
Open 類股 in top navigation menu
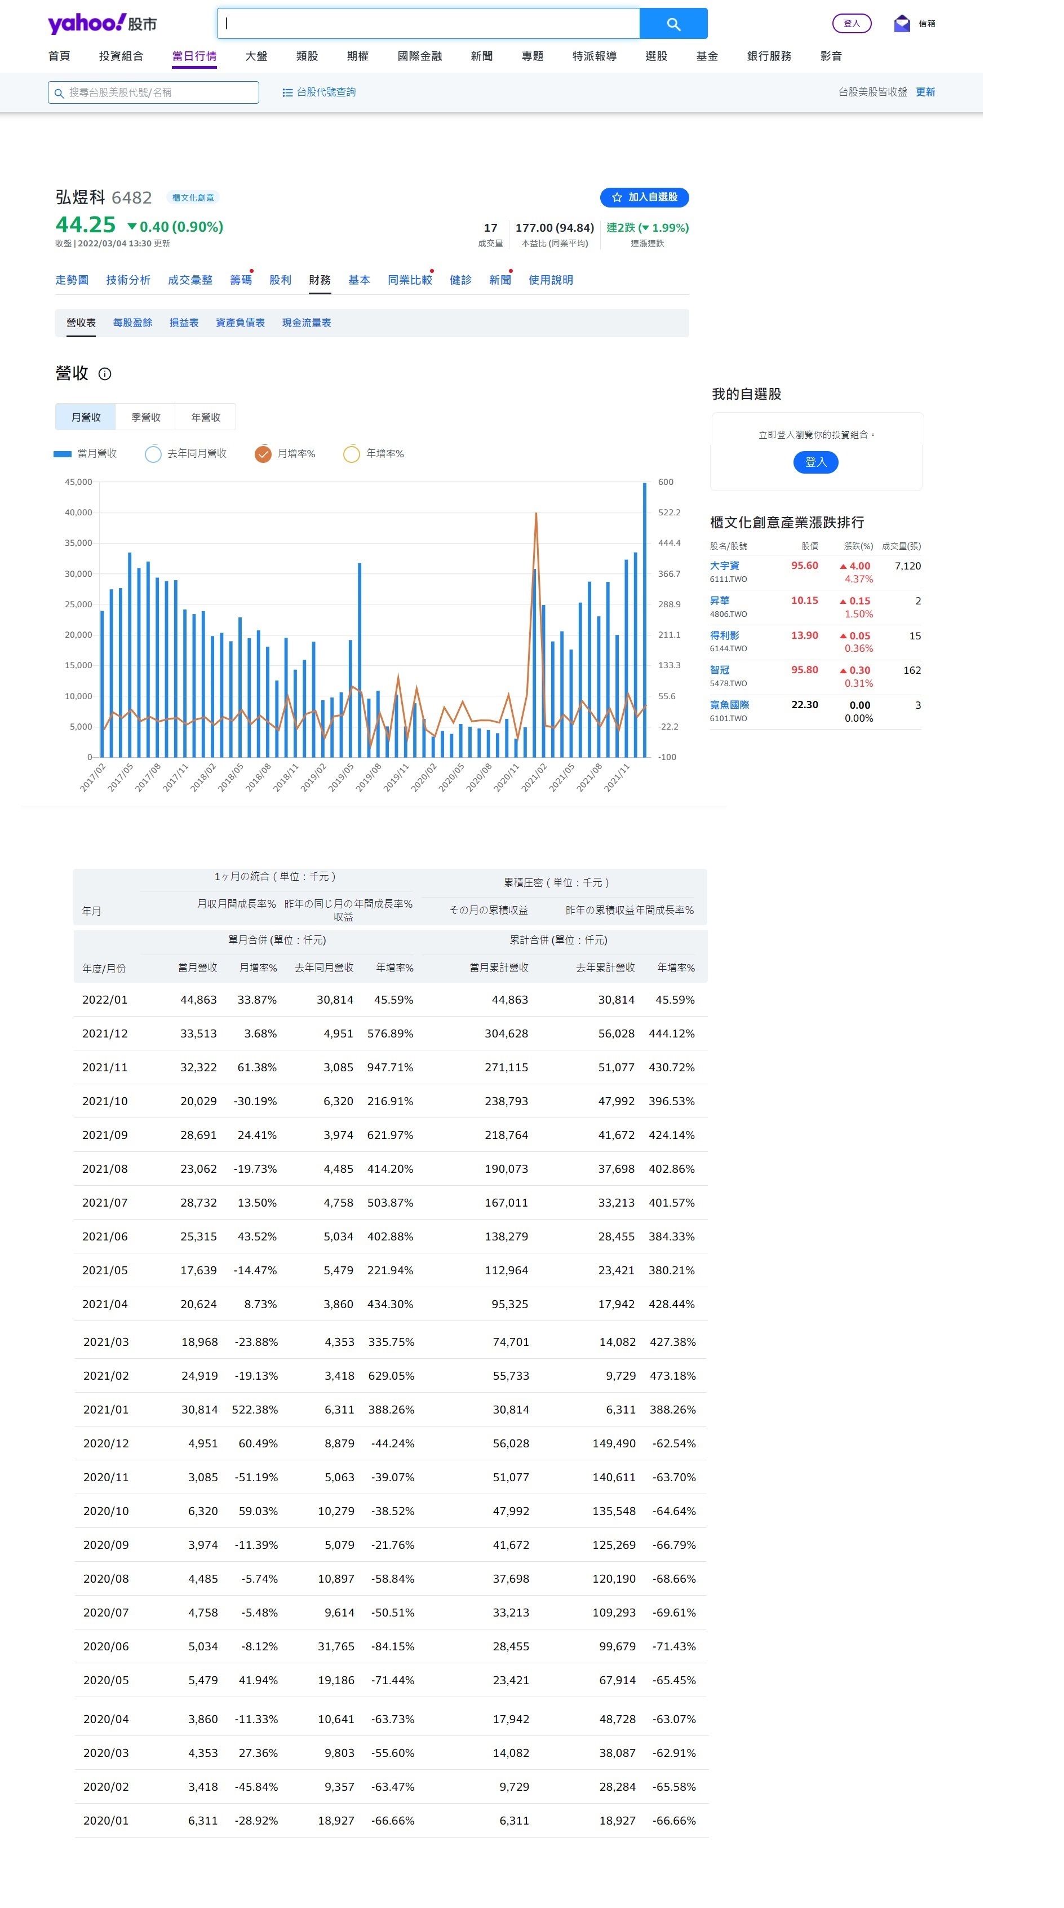coord(307,56)
